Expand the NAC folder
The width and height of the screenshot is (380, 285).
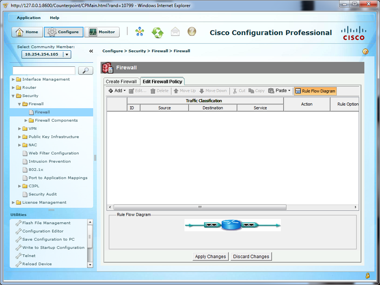click(x=19, y=145)
